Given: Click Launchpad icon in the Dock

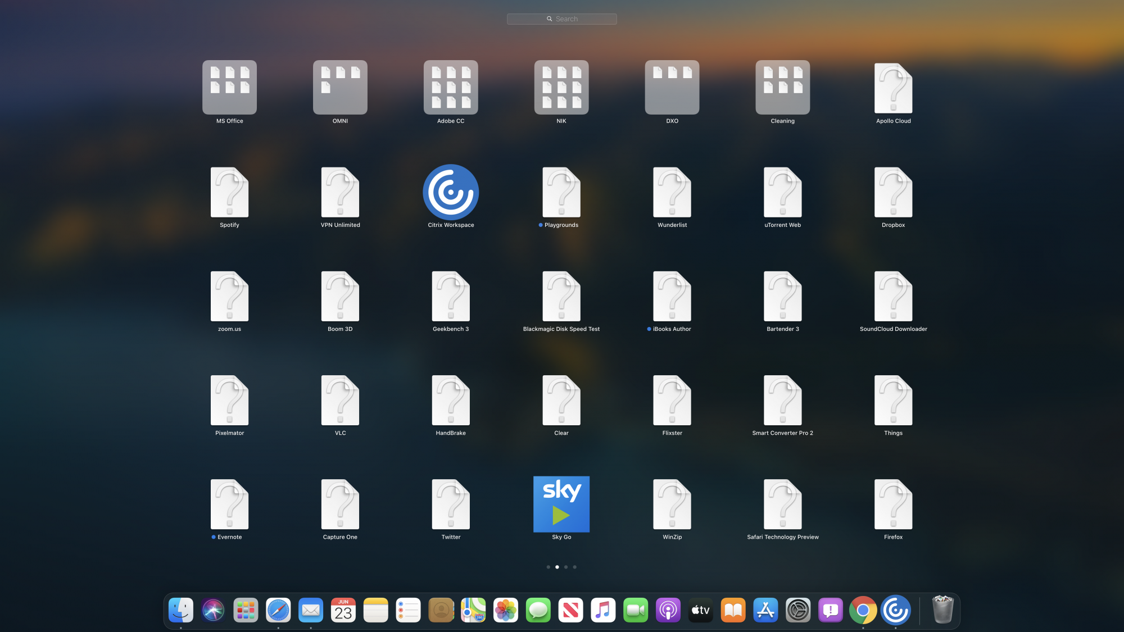Looking at the screenshot, I should pyautogui.click(x=246, y=610).
